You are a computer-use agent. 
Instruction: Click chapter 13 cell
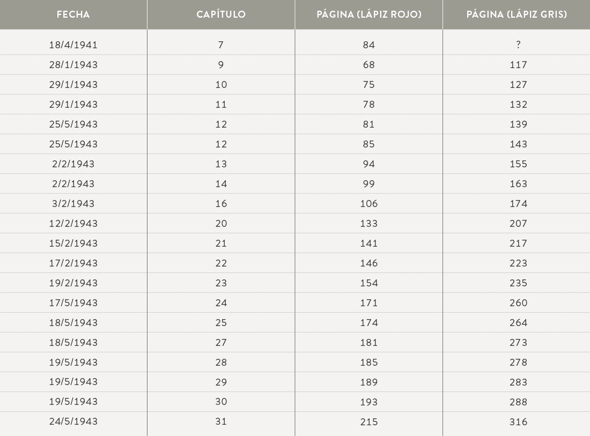[x=221, y=164]
